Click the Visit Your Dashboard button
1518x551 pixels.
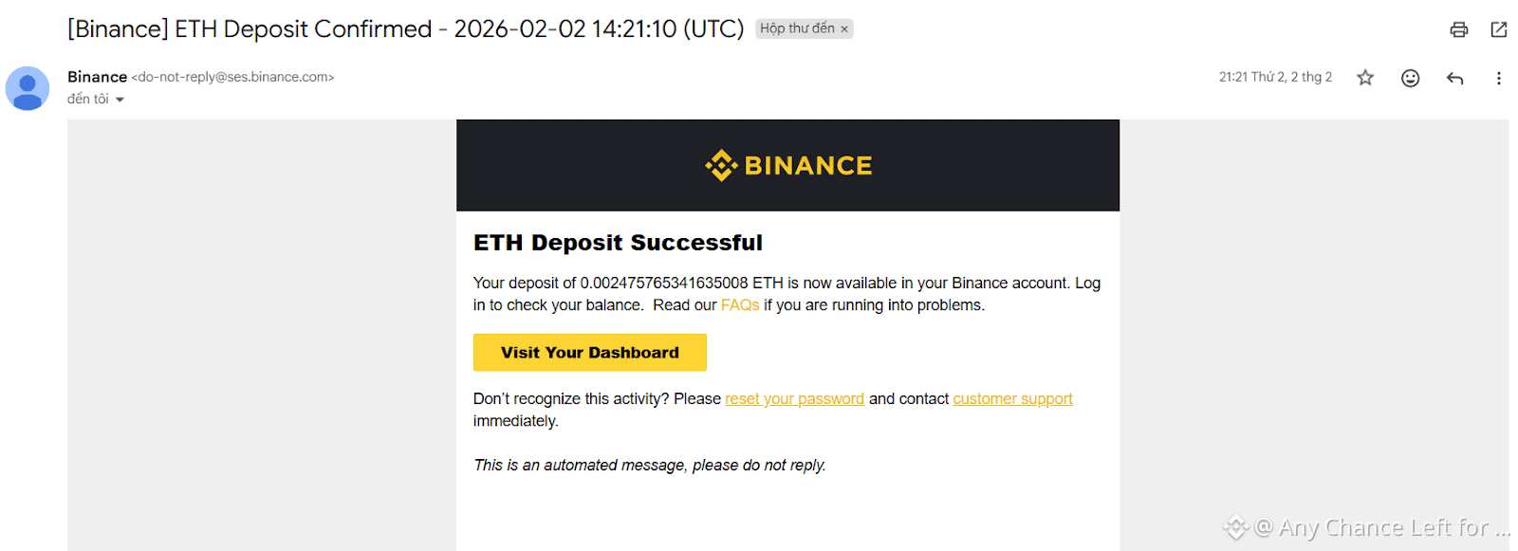[x=590, y=353]
